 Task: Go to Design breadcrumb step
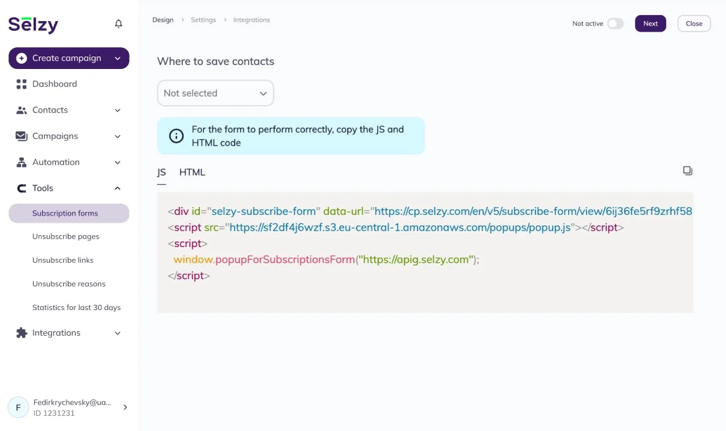tap(163, 20)
